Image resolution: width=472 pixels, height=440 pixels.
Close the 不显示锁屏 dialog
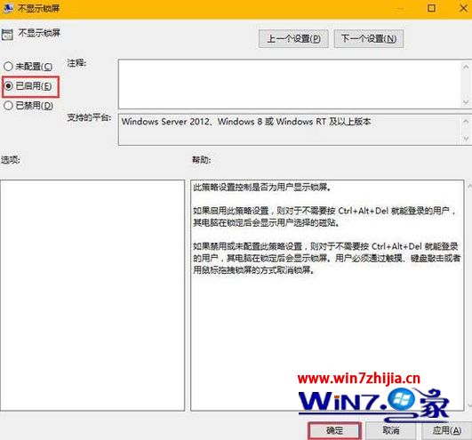click(x=463, y=8)
